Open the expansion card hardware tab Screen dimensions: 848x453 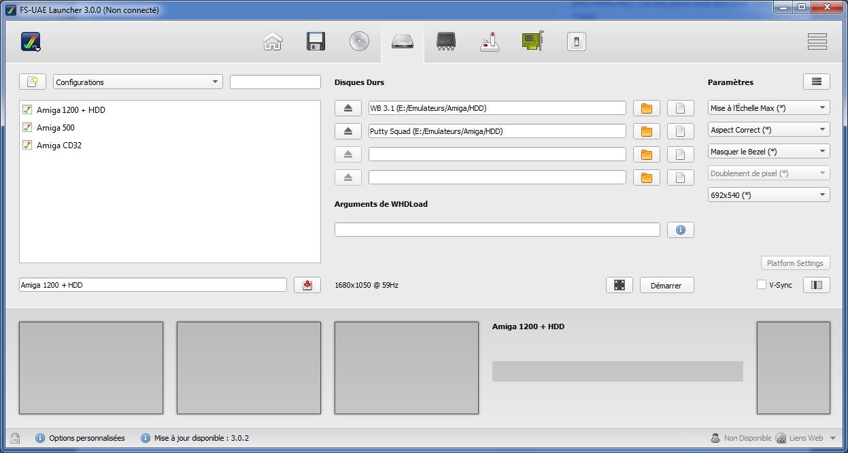532,41
